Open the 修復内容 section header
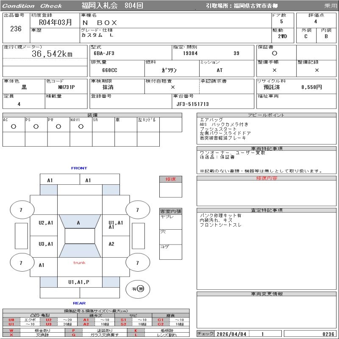339x339 pixels. (267, 178)
